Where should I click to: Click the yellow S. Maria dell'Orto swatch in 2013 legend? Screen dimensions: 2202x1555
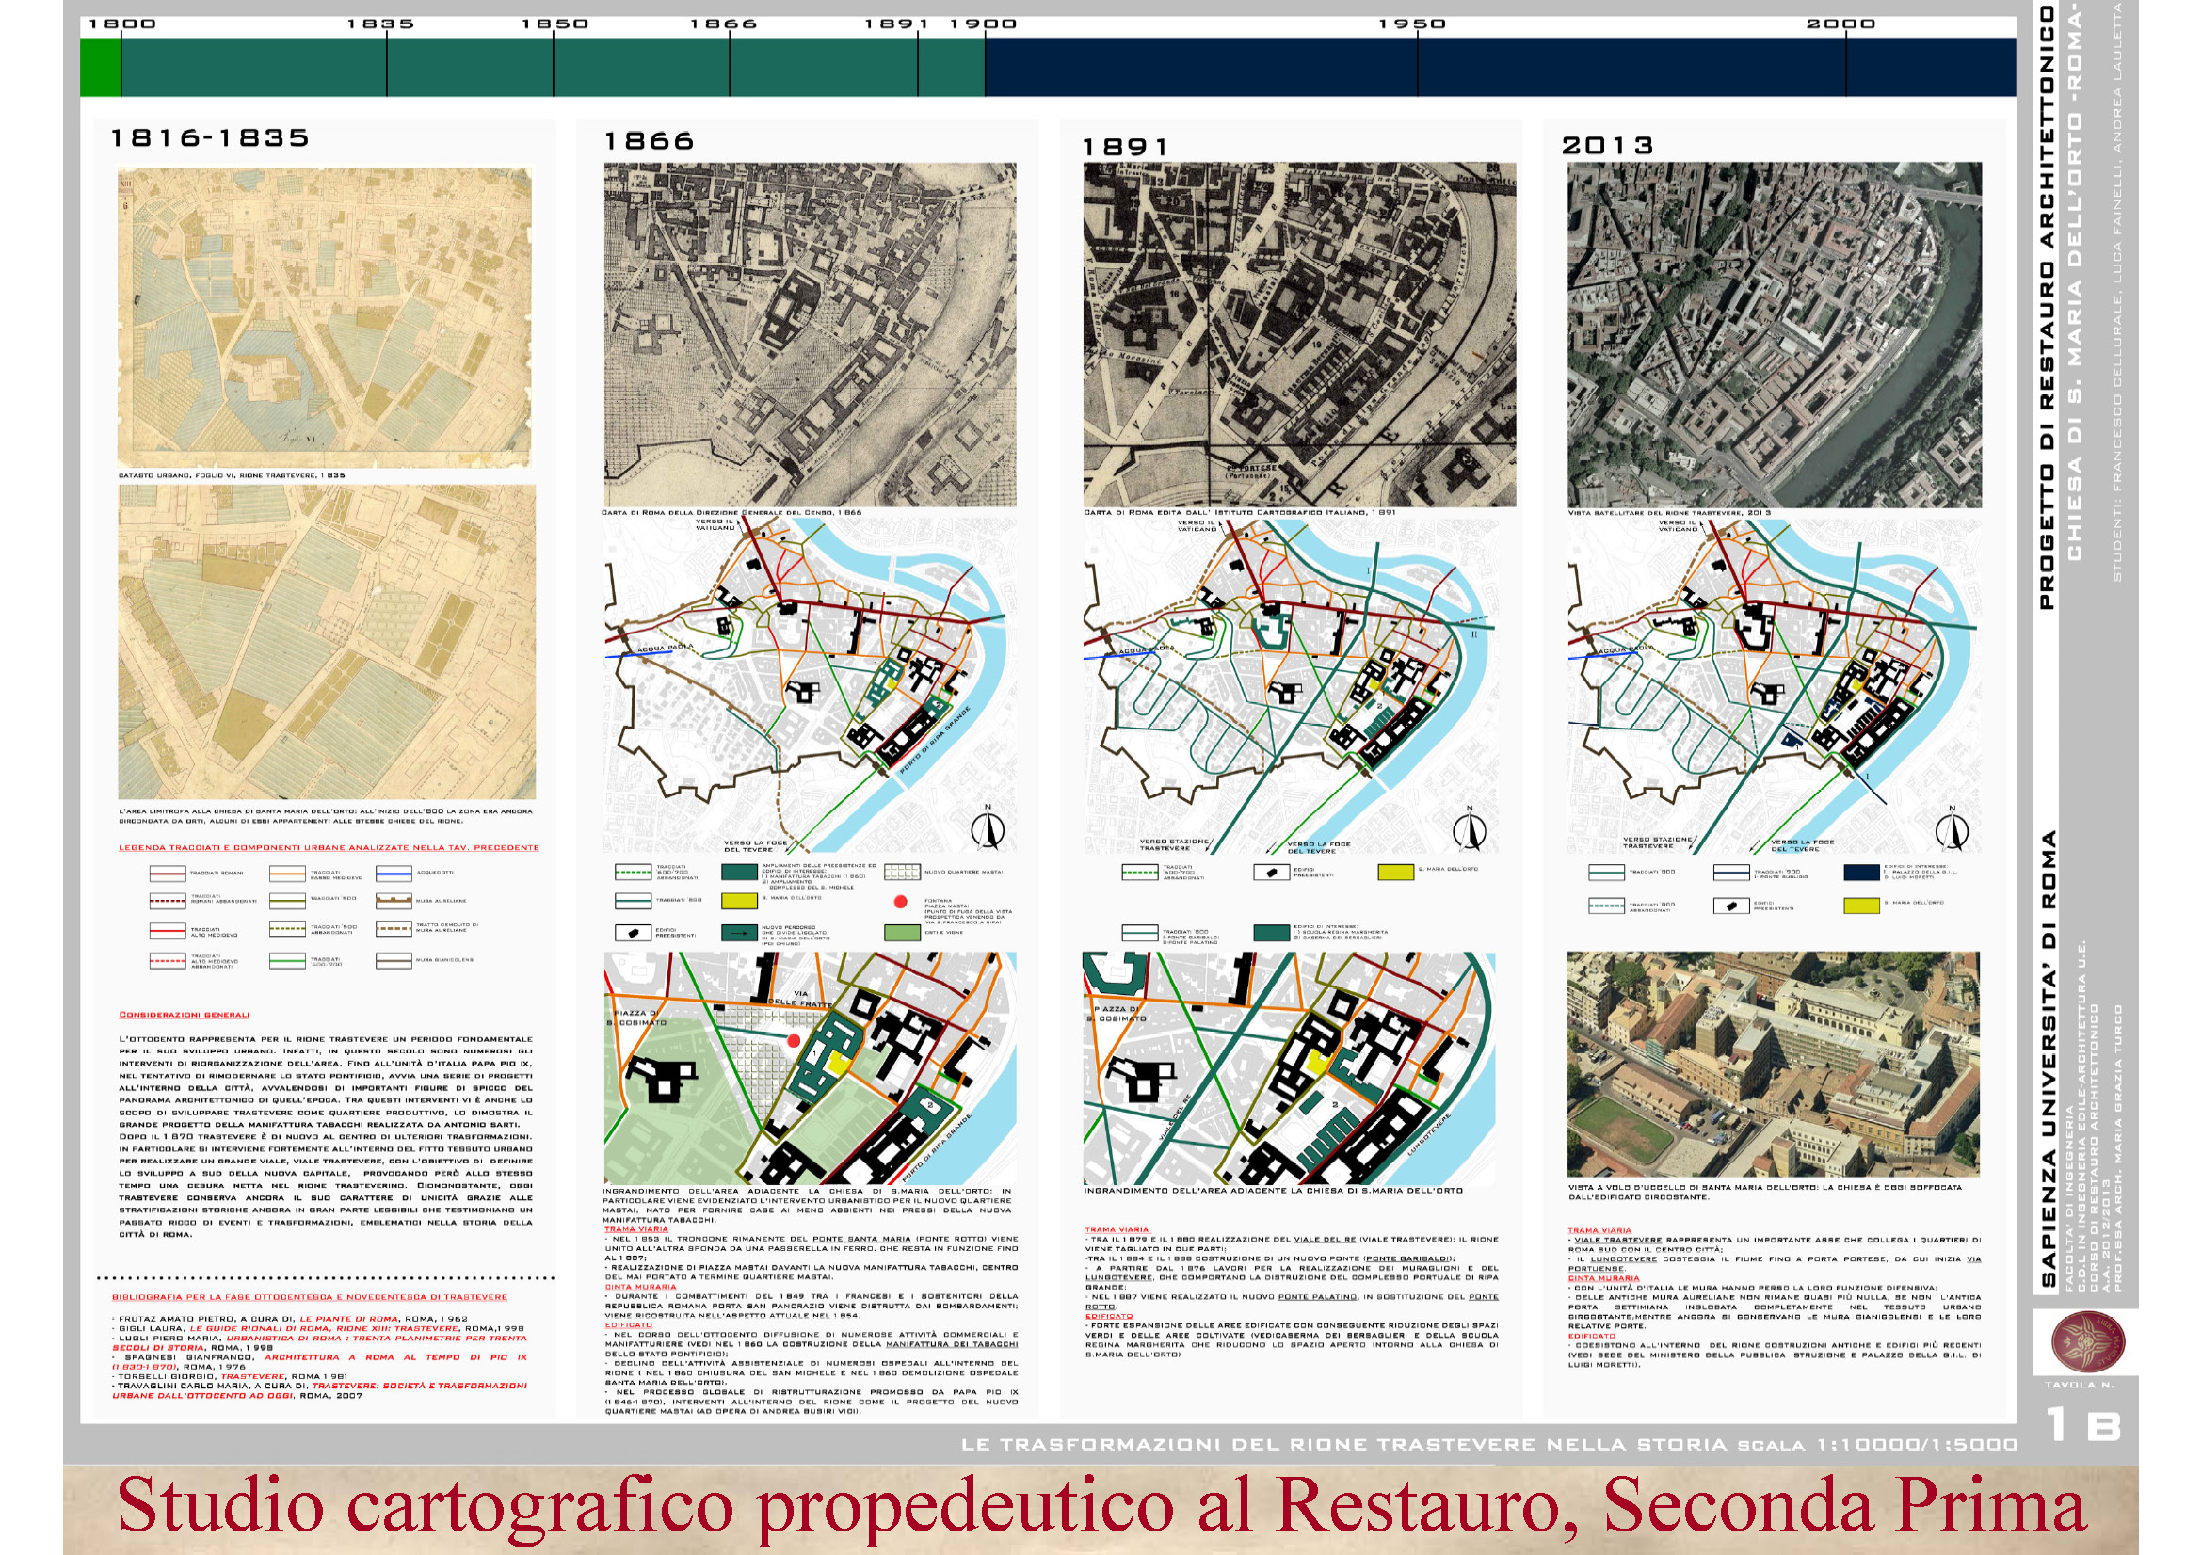click(1861, 905)
